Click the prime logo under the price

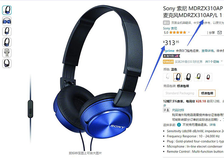[169, 51]
